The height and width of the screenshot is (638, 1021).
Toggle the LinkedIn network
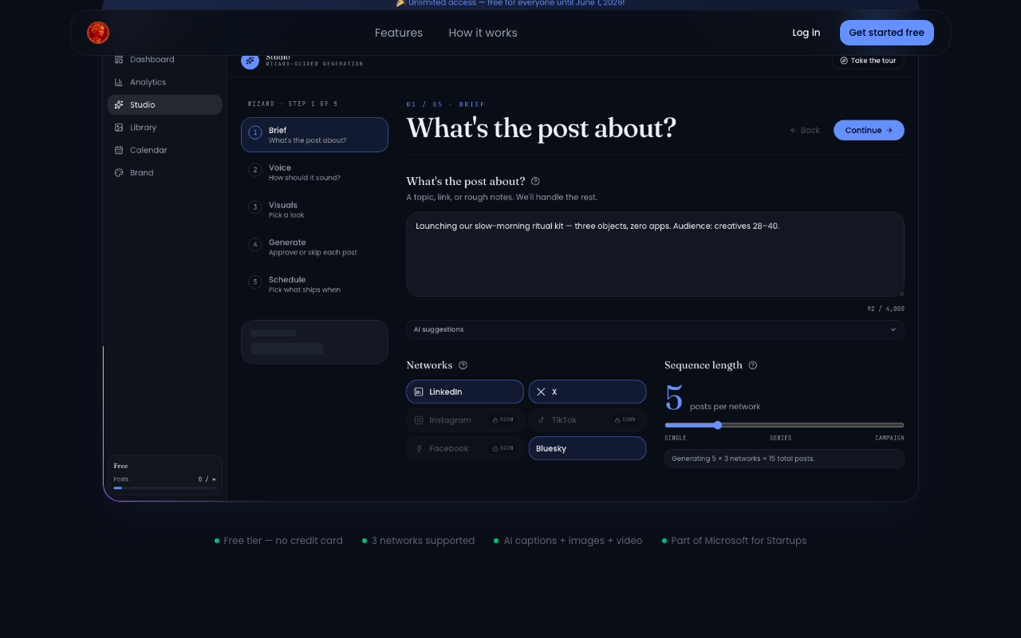(x=465, y=392)
